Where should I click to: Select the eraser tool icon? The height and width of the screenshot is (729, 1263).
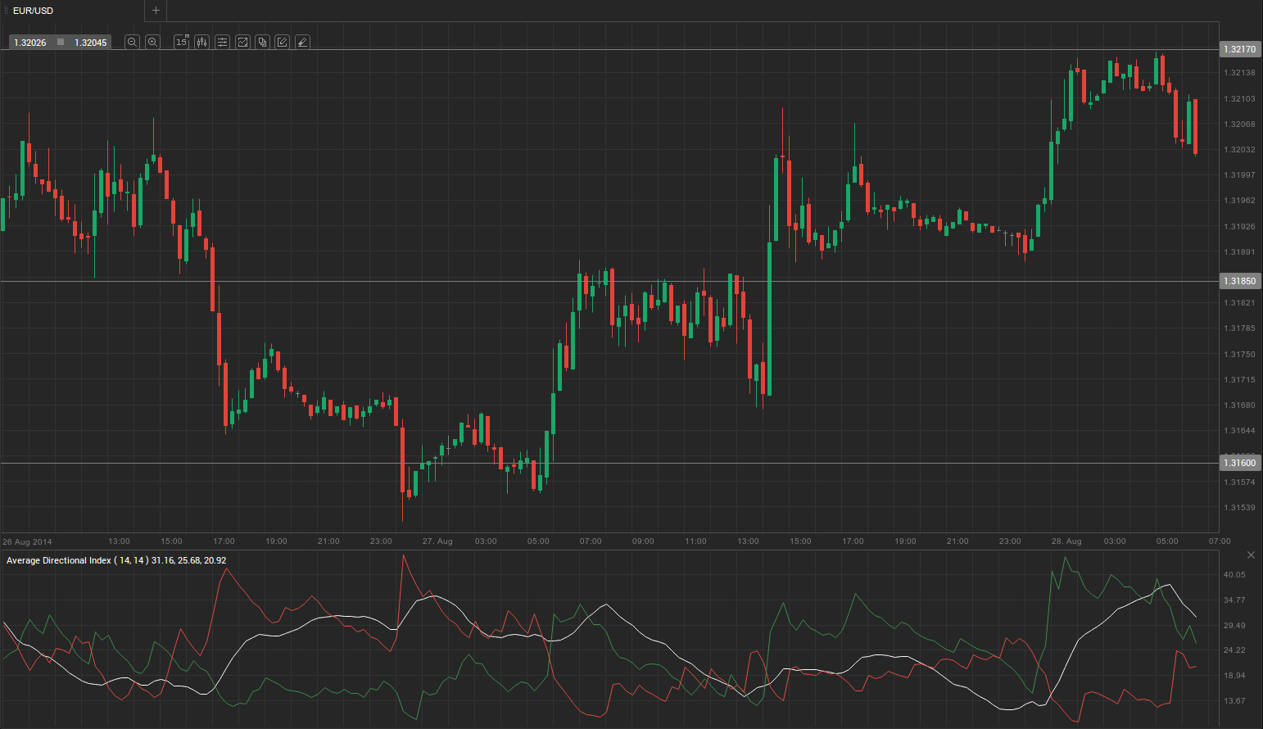coord(302,42)
